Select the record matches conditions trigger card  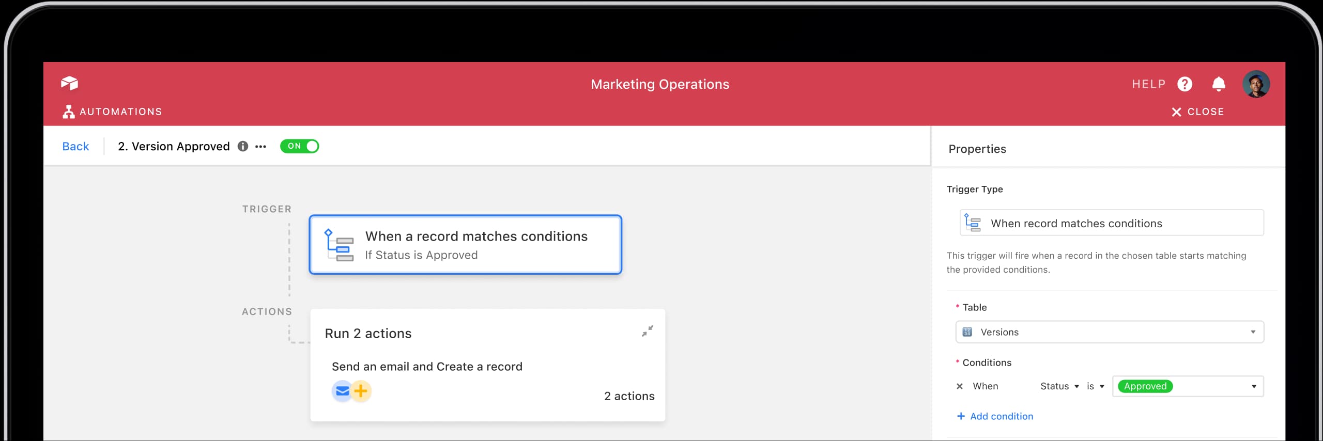pyautogui.click(x=465, y=244)
